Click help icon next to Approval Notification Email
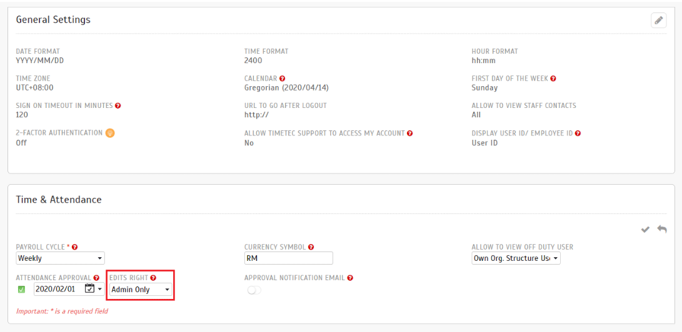 pos(350,278)
